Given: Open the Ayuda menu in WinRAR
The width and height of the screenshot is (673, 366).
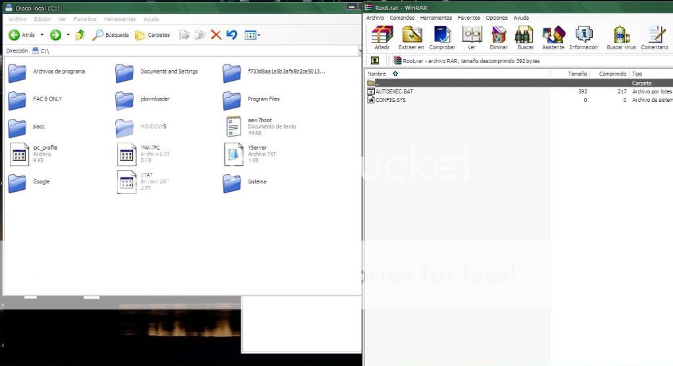Looking at the screenshot, I should (x=521, y=18).
